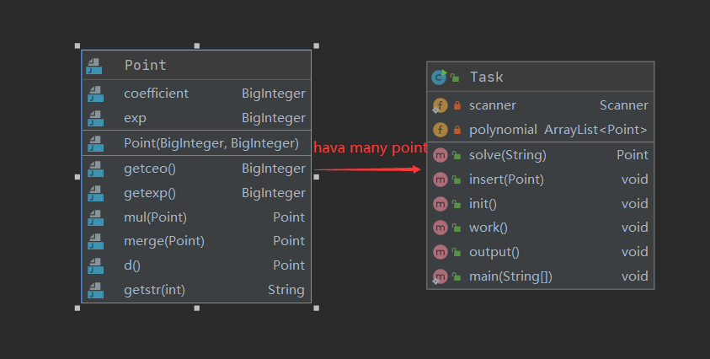The height and width of the screenshot is (359, 710).
Task: Click the icon beside the coefficient field
Action: coord(94,94)
